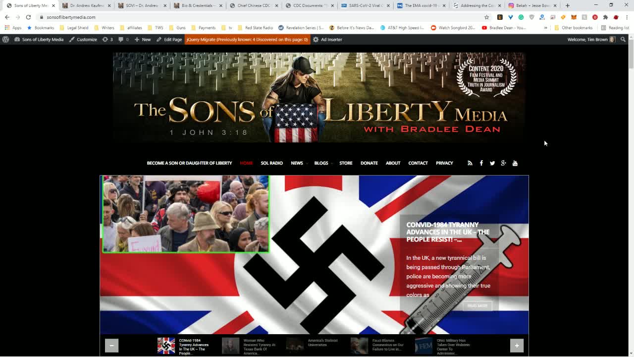The width and height of the screenshot is (634, 357).
Task: Open the Customize option in admin bar
Action: (x=83, y=39)
